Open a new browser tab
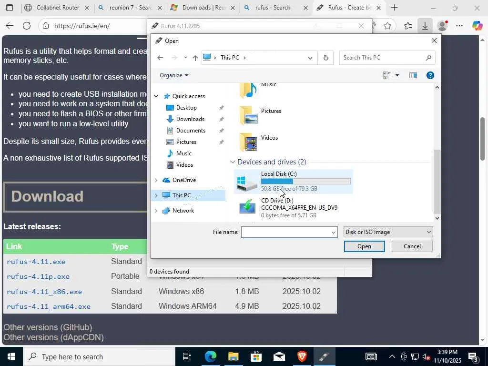This screenshot has height=366, width=488. (394, 8)
